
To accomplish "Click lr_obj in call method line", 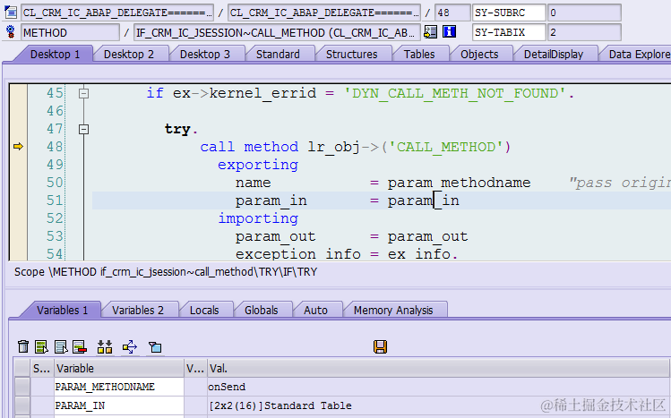I will (x=335, y=147).
